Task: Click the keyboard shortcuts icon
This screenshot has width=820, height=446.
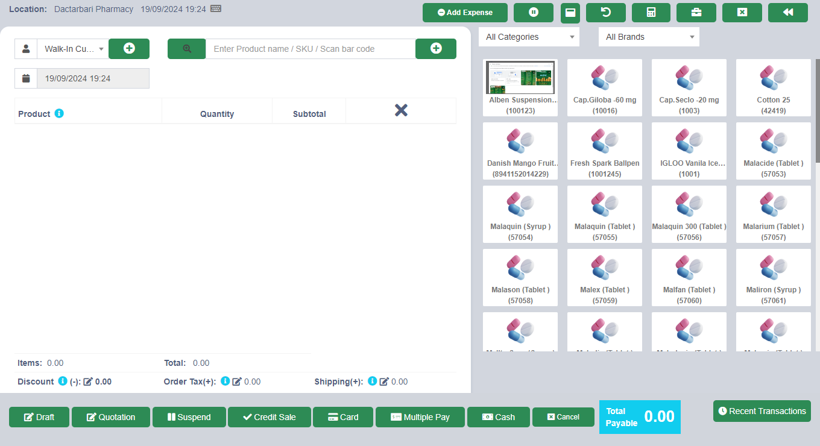Action: (x=216, y=9)
